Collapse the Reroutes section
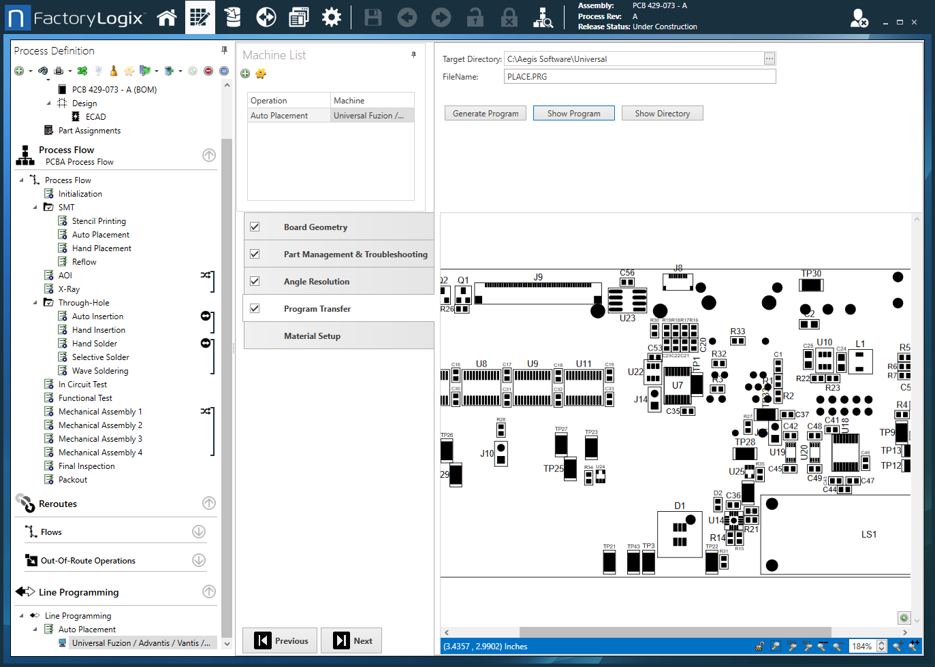 (209, 503)
